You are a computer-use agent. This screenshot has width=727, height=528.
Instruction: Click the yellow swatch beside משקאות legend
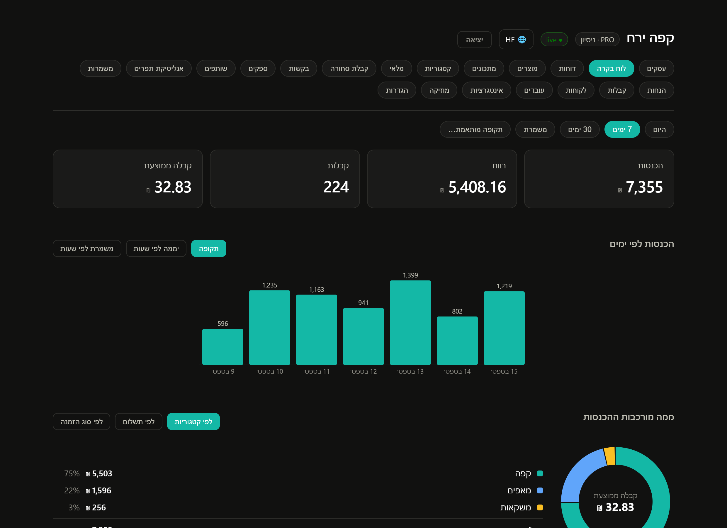[x=540, y=507]
